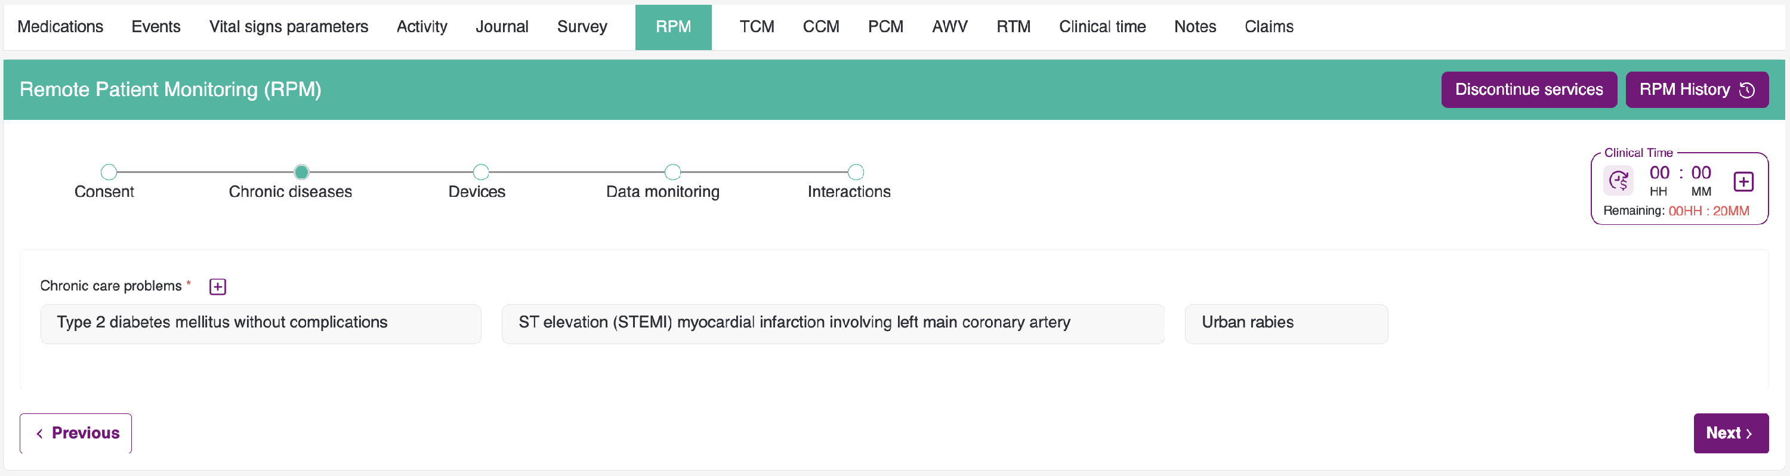This screenshot has width=1790, height=476.
Task: Open RPM History
Action: click(1696, 89)
